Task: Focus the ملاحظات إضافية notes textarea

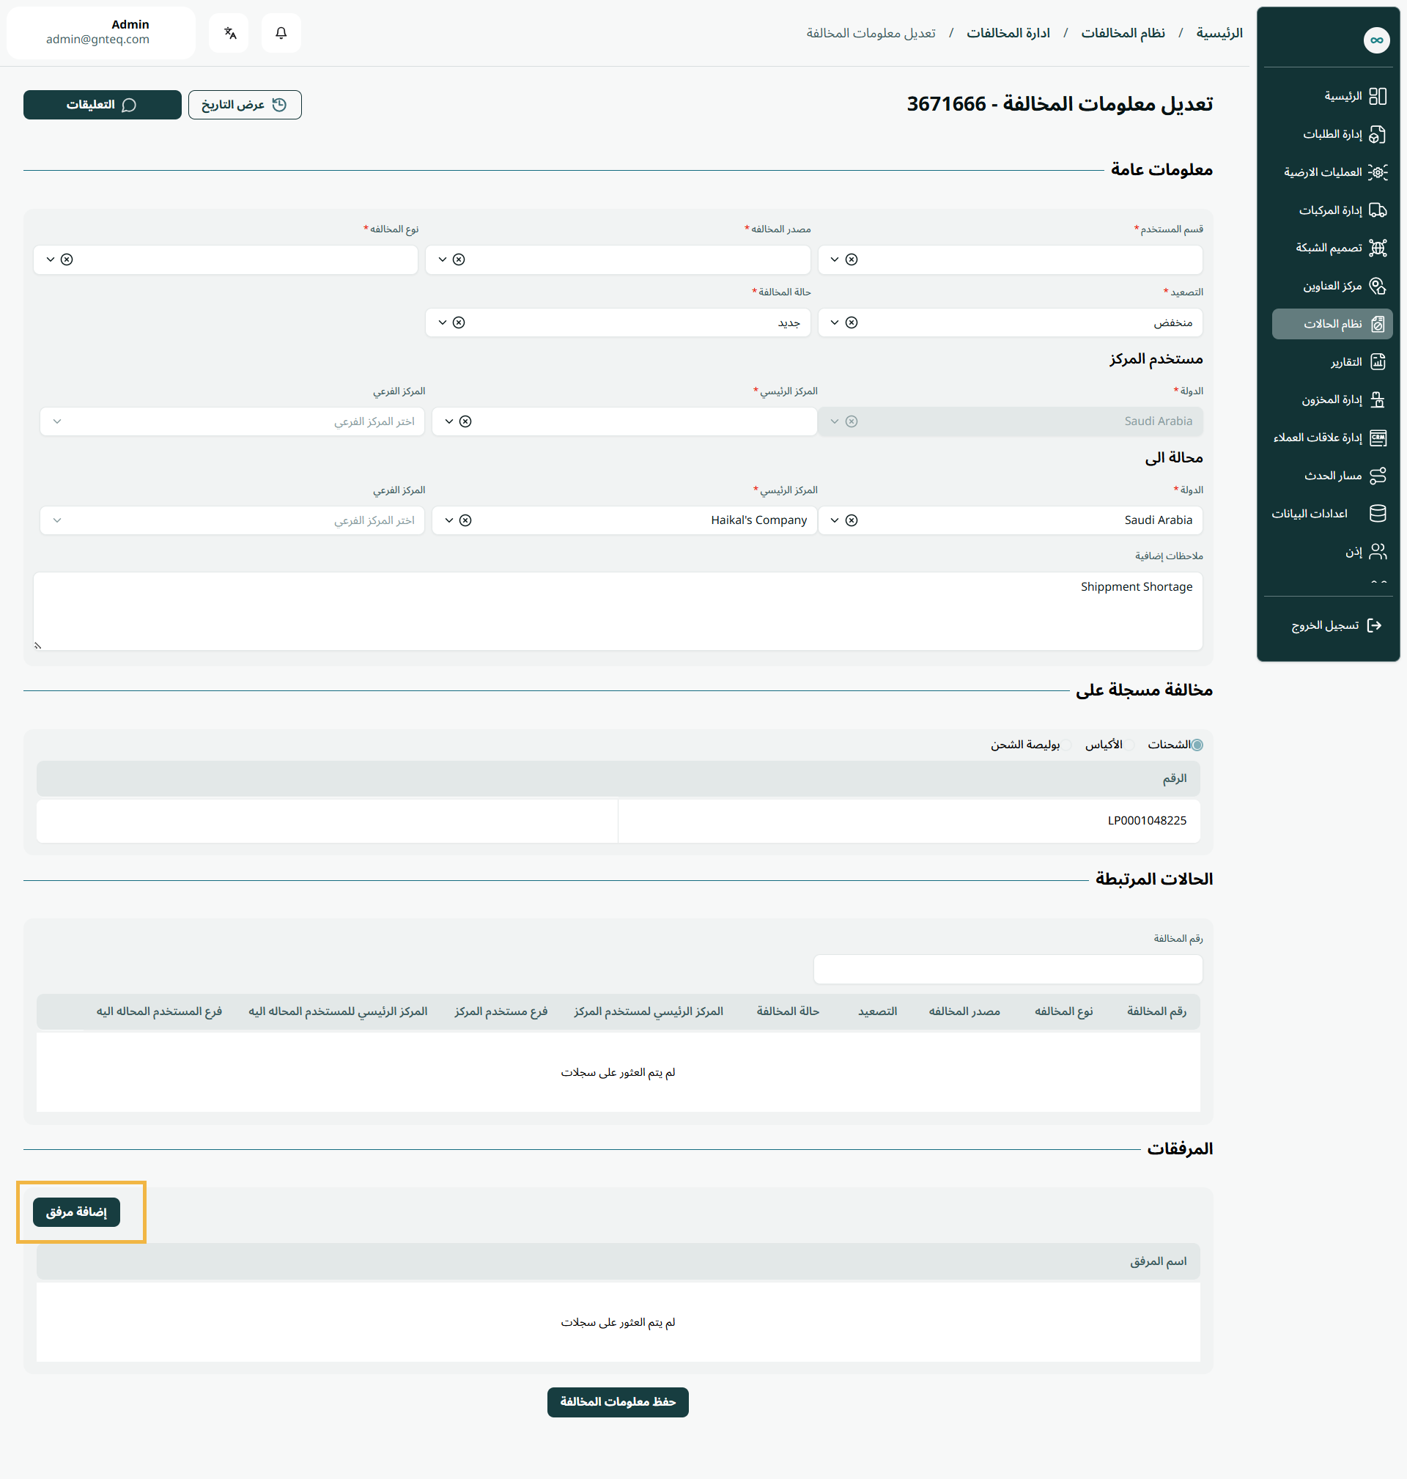Action: point(618,611)
